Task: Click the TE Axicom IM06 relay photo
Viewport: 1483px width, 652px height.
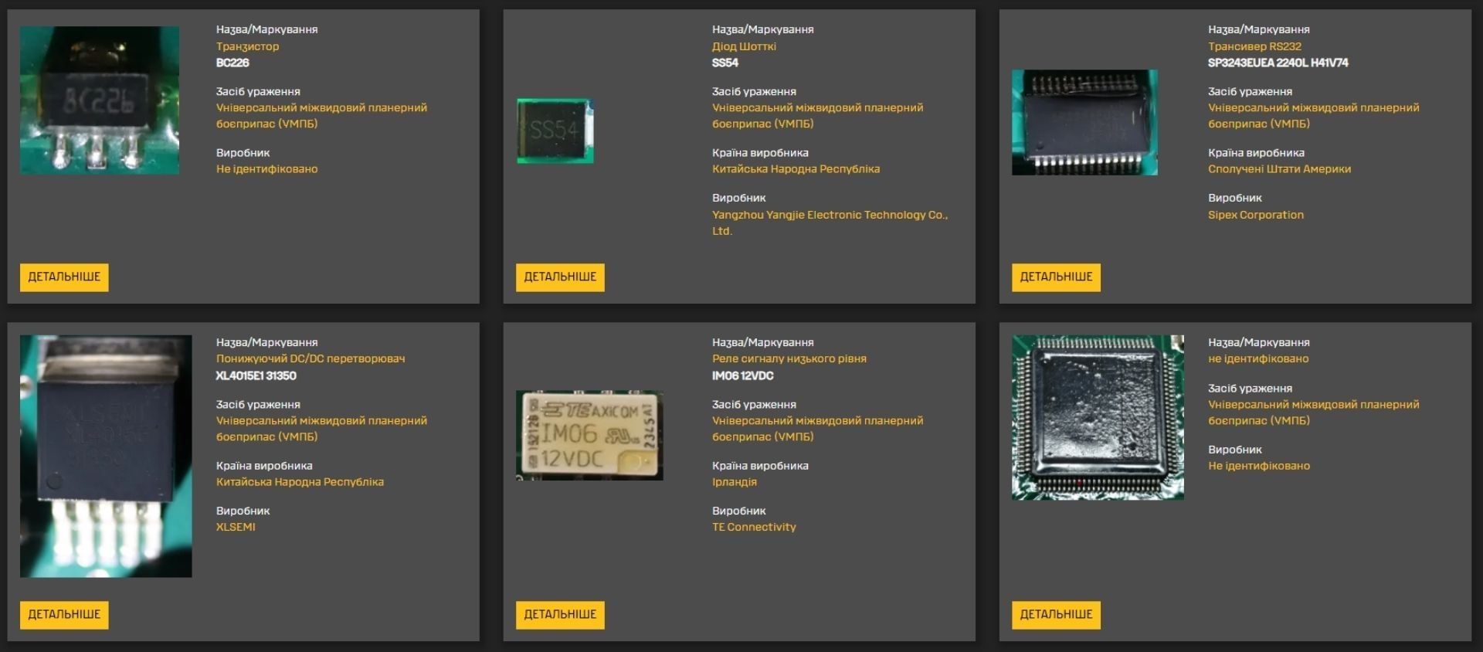Action: [x=589, y=435]
